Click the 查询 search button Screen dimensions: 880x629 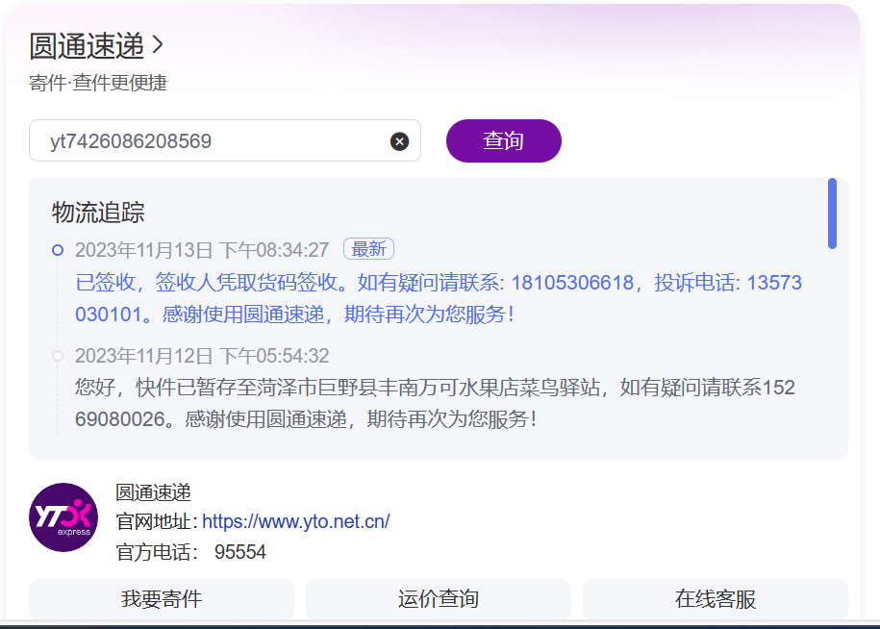point(503,140)
